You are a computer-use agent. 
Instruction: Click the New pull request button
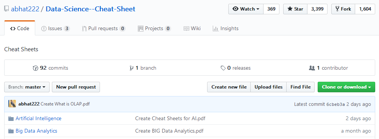click(x=76, y=87)
